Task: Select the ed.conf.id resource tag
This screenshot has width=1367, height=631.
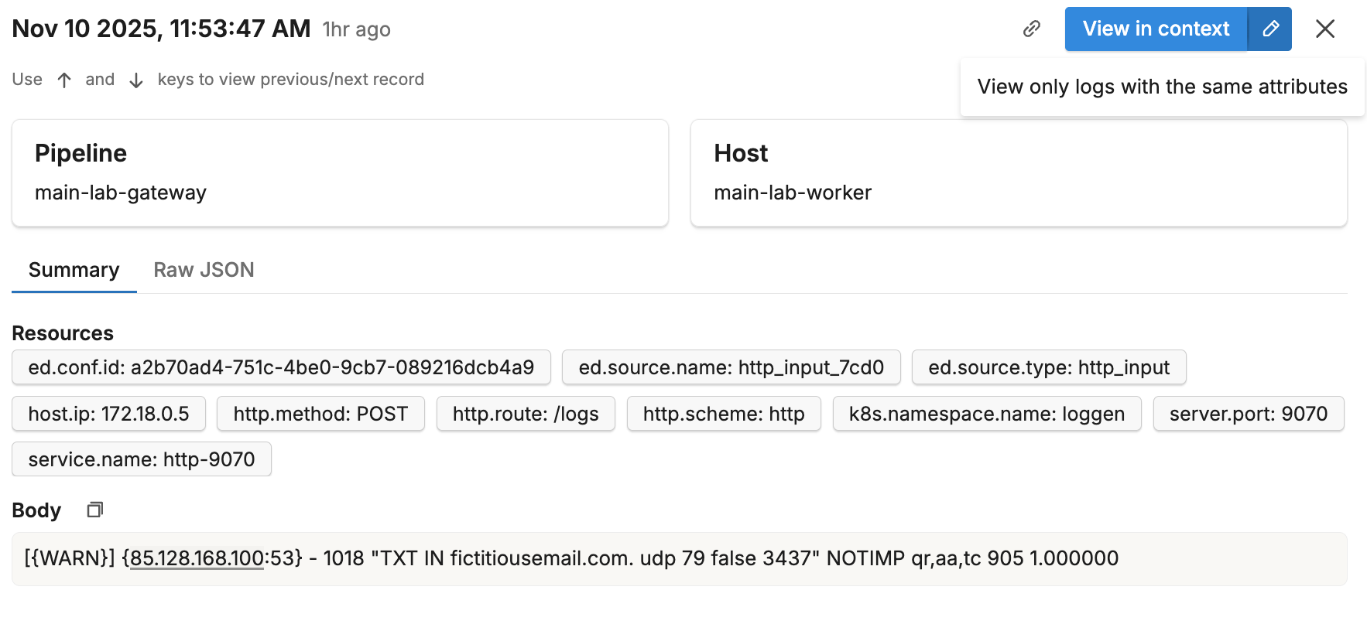Action: [281, 367]
